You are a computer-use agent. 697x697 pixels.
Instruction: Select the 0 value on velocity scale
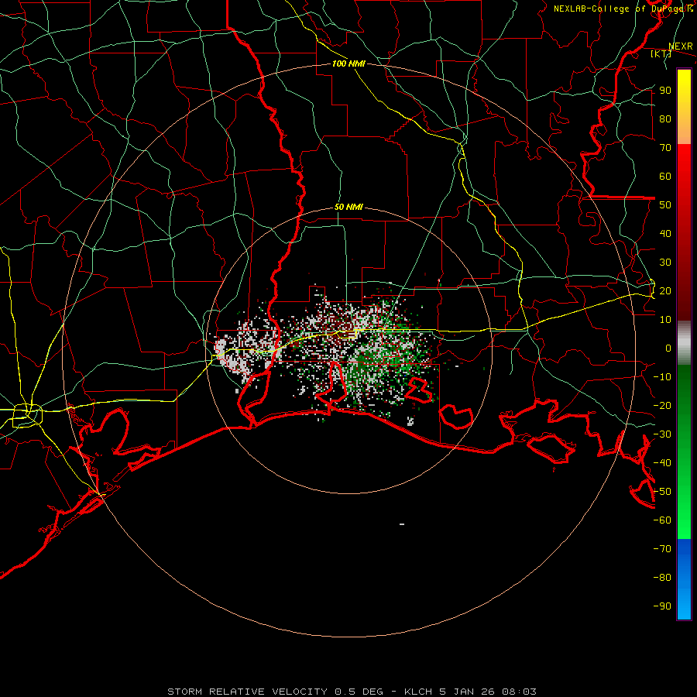[668, 348]
